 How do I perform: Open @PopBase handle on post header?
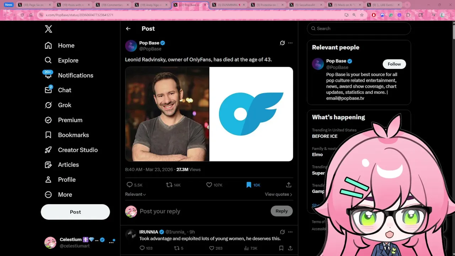coord(150,49)
